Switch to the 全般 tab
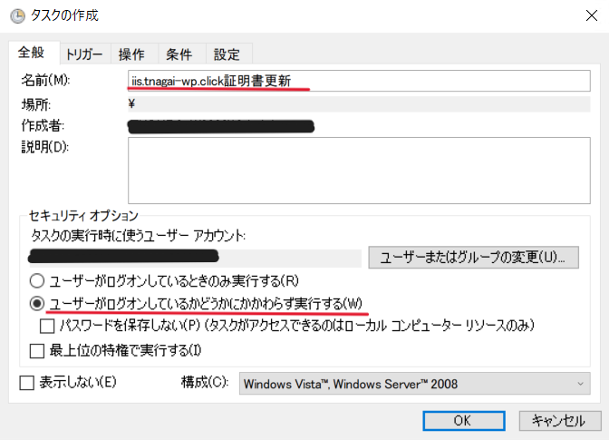This screenshot has height=440, width=609. click(32, 53)
